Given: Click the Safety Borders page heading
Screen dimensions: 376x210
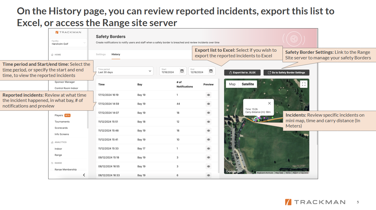Looking at the screenshot, I should coord(111,37).
